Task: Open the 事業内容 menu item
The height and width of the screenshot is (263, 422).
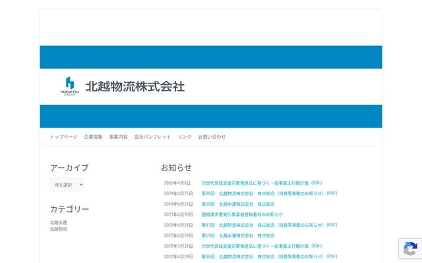Action: (119, 137)
